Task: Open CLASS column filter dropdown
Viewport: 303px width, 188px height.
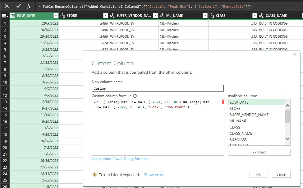Action: coord(255,16)
